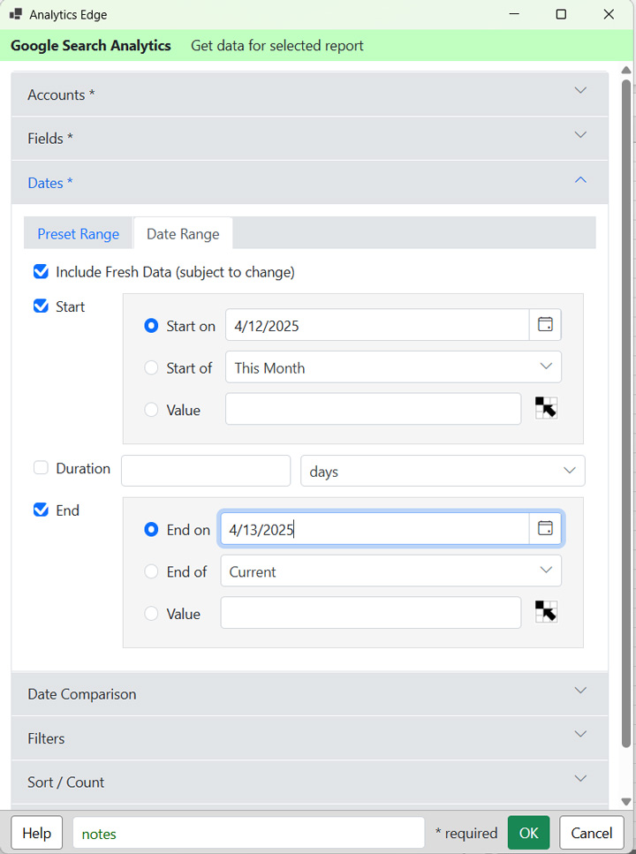
Task: Select the Start Value radio button
Action: [151, 410]
